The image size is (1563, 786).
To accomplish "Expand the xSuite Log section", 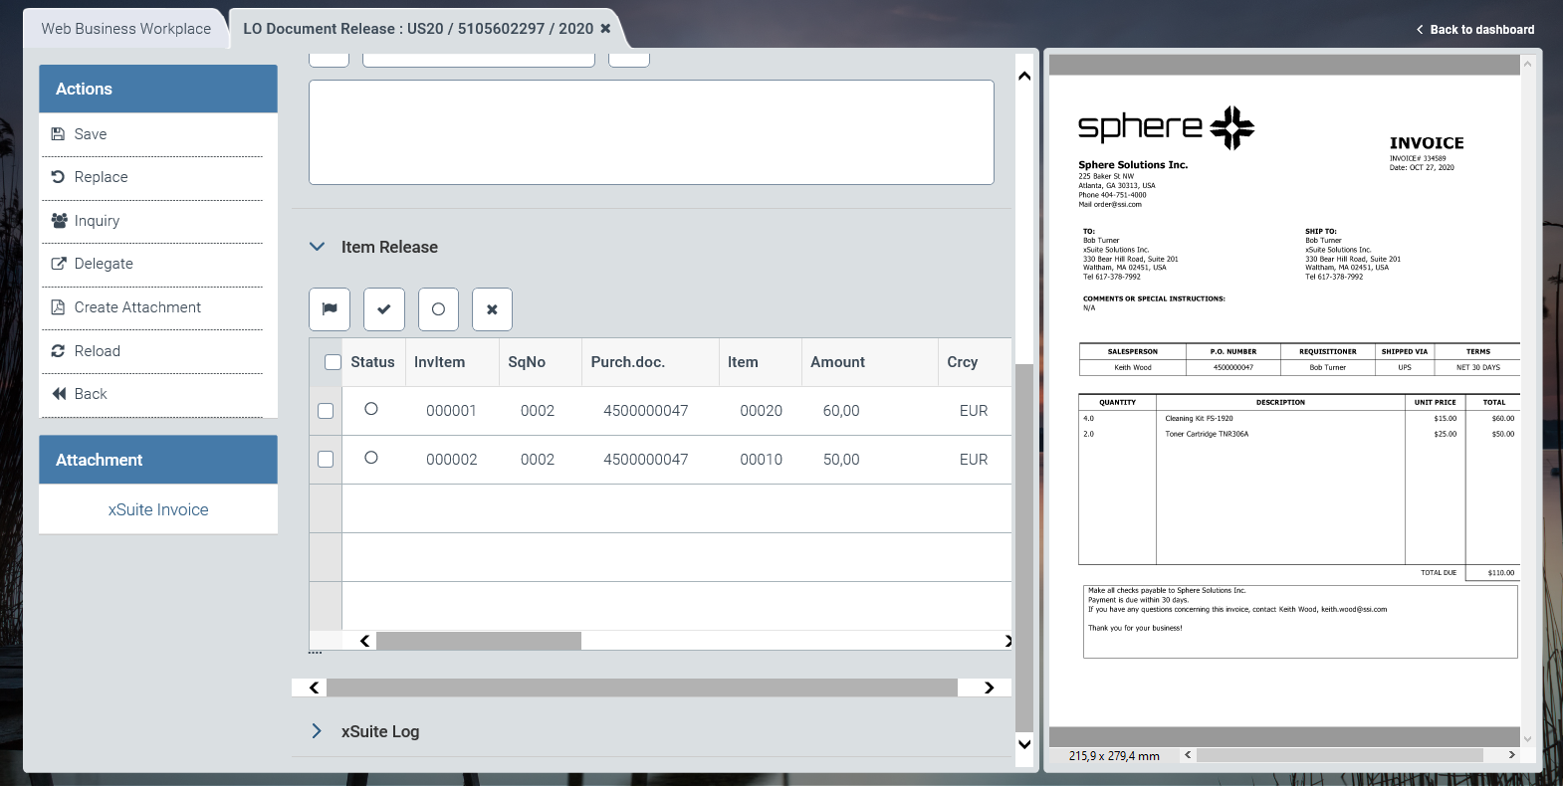I will click(318, 731).
